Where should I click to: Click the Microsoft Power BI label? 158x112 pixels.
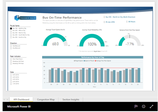pyautogui.click(x=19, y=106)
